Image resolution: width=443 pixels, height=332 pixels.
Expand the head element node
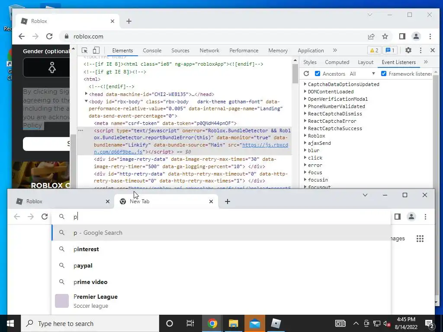click(87, 94)
